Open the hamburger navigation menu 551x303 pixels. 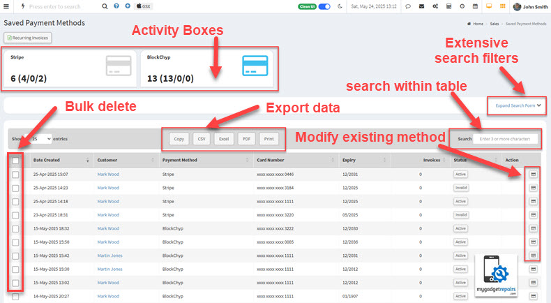6,6
